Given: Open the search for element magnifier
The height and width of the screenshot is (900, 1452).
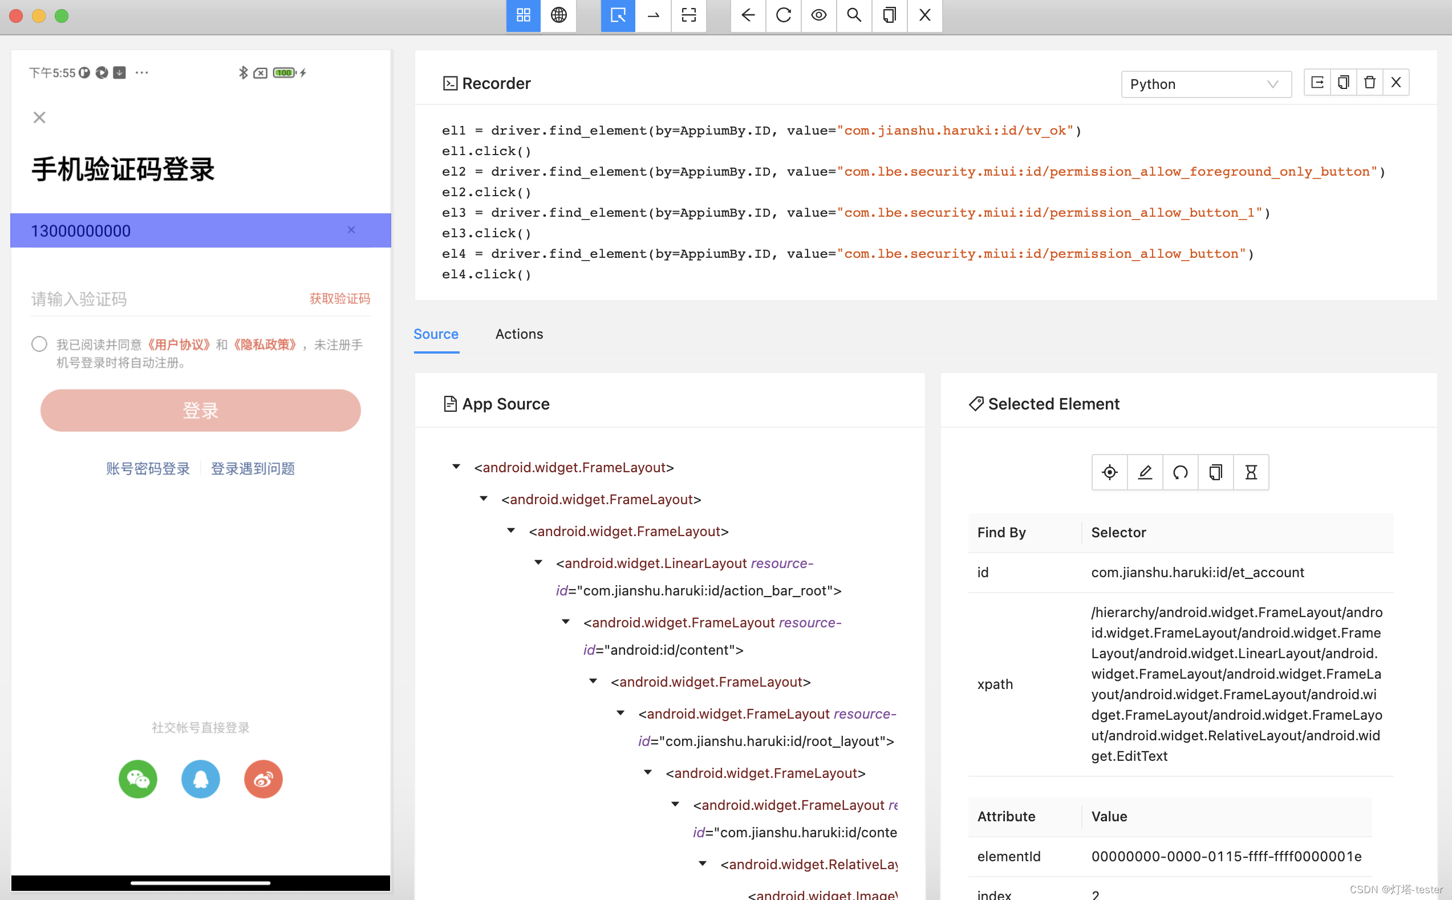Looking at the screenshot, I should click(x=854, y=15).
